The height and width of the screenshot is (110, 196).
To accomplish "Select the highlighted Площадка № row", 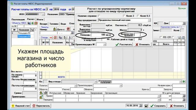I will click(x=24, y=36).
